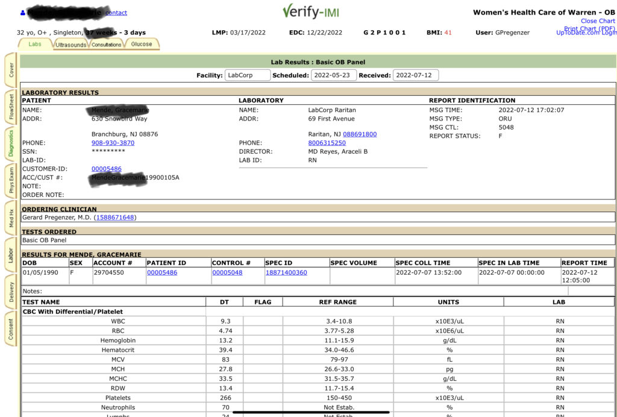Image resolution: width=617 pixels, height=417 pixels.
Task: Select the LMP date 03/17/2022
Action: 248,33
